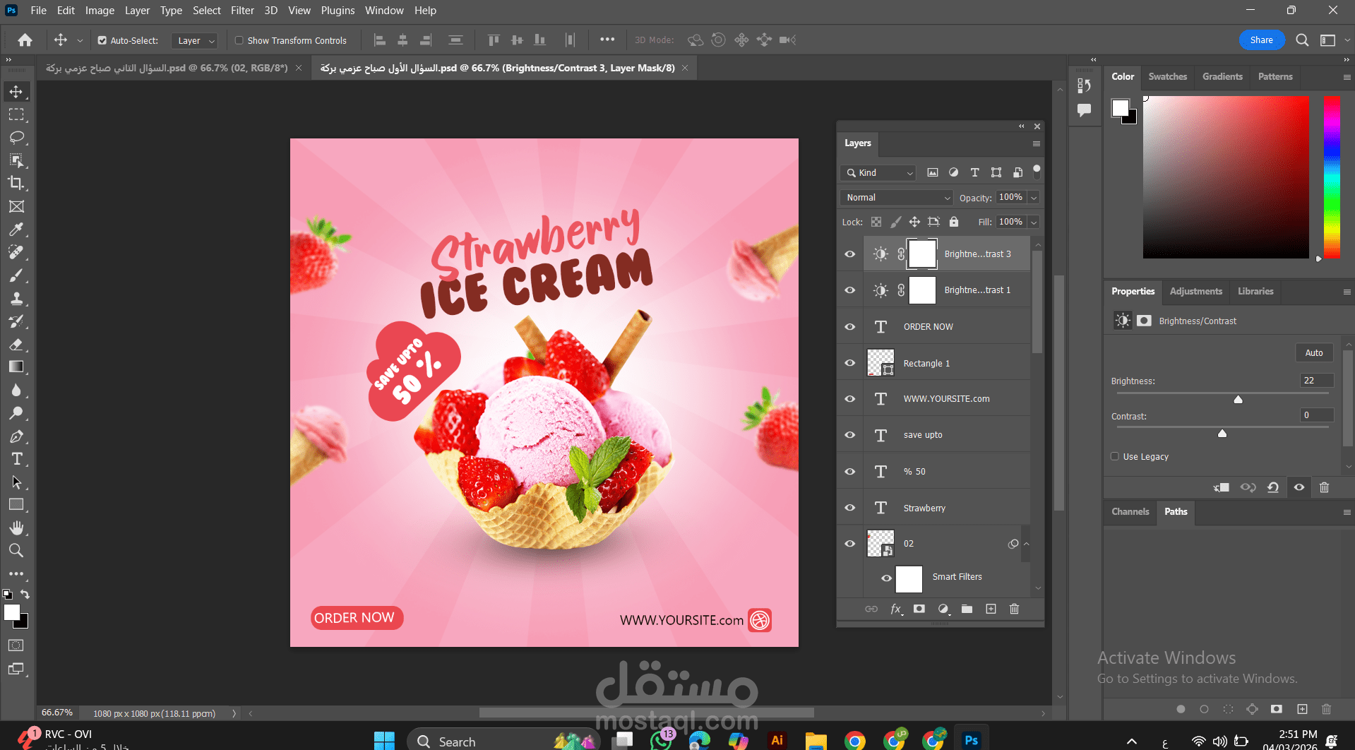Open the Normal blend mode dropdown
This screenshot has width=1355, height=750.
point(897,198)
